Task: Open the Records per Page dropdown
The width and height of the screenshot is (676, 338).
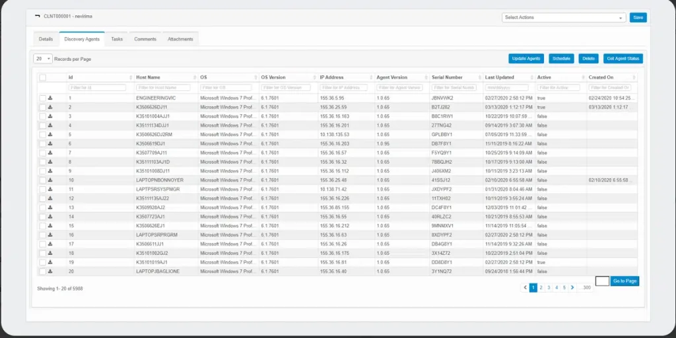Action: coord(43,59)
